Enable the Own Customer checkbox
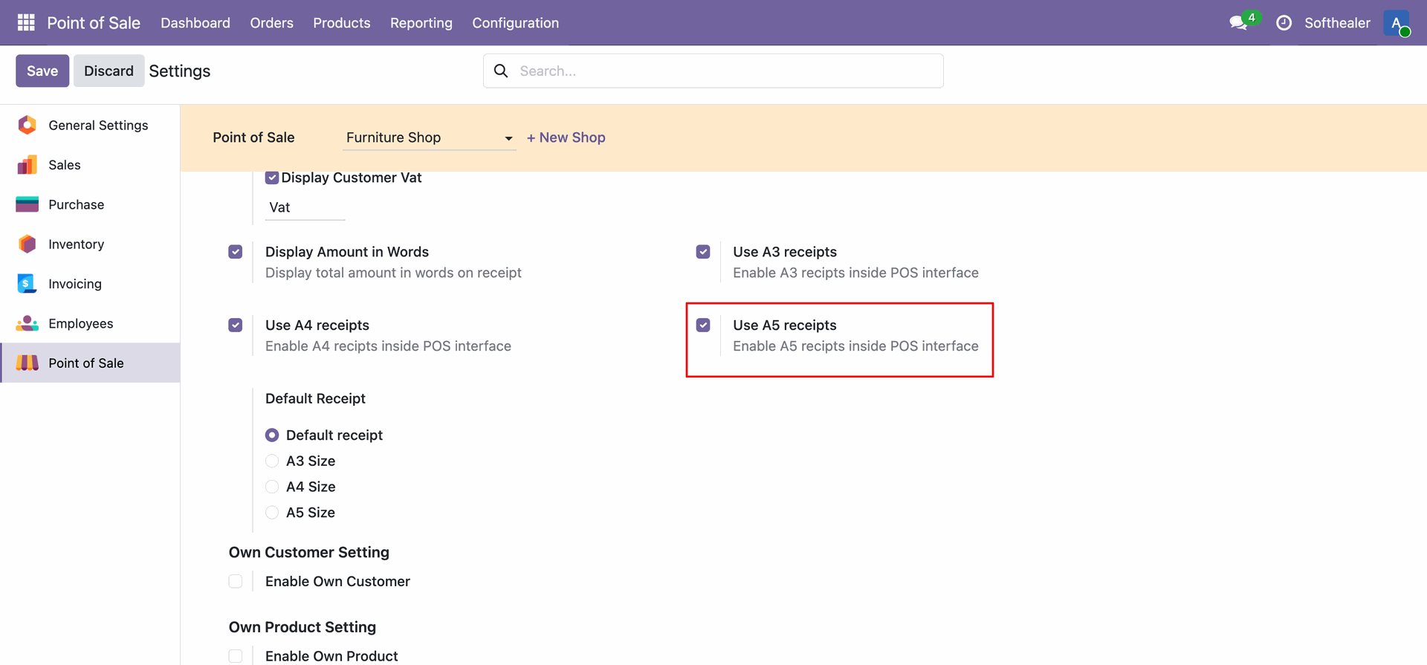Image resolution: width=1427 pixels, height=665 pixels. pyautogui.click(x=236, y=581)
